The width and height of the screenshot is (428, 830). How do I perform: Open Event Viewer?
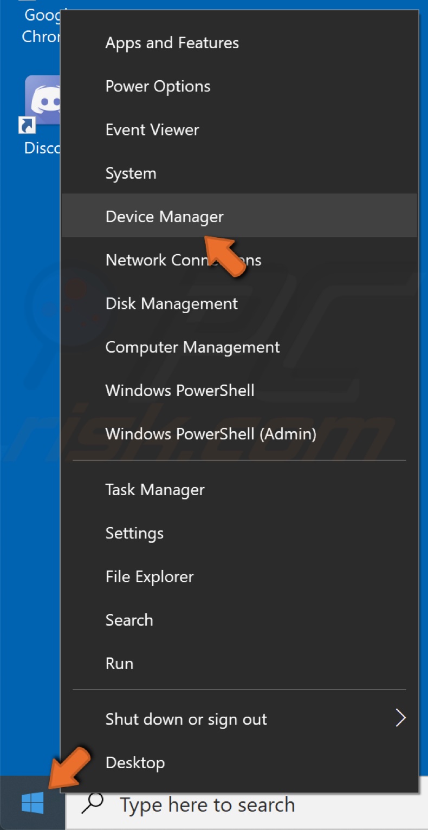click(152, 129)
